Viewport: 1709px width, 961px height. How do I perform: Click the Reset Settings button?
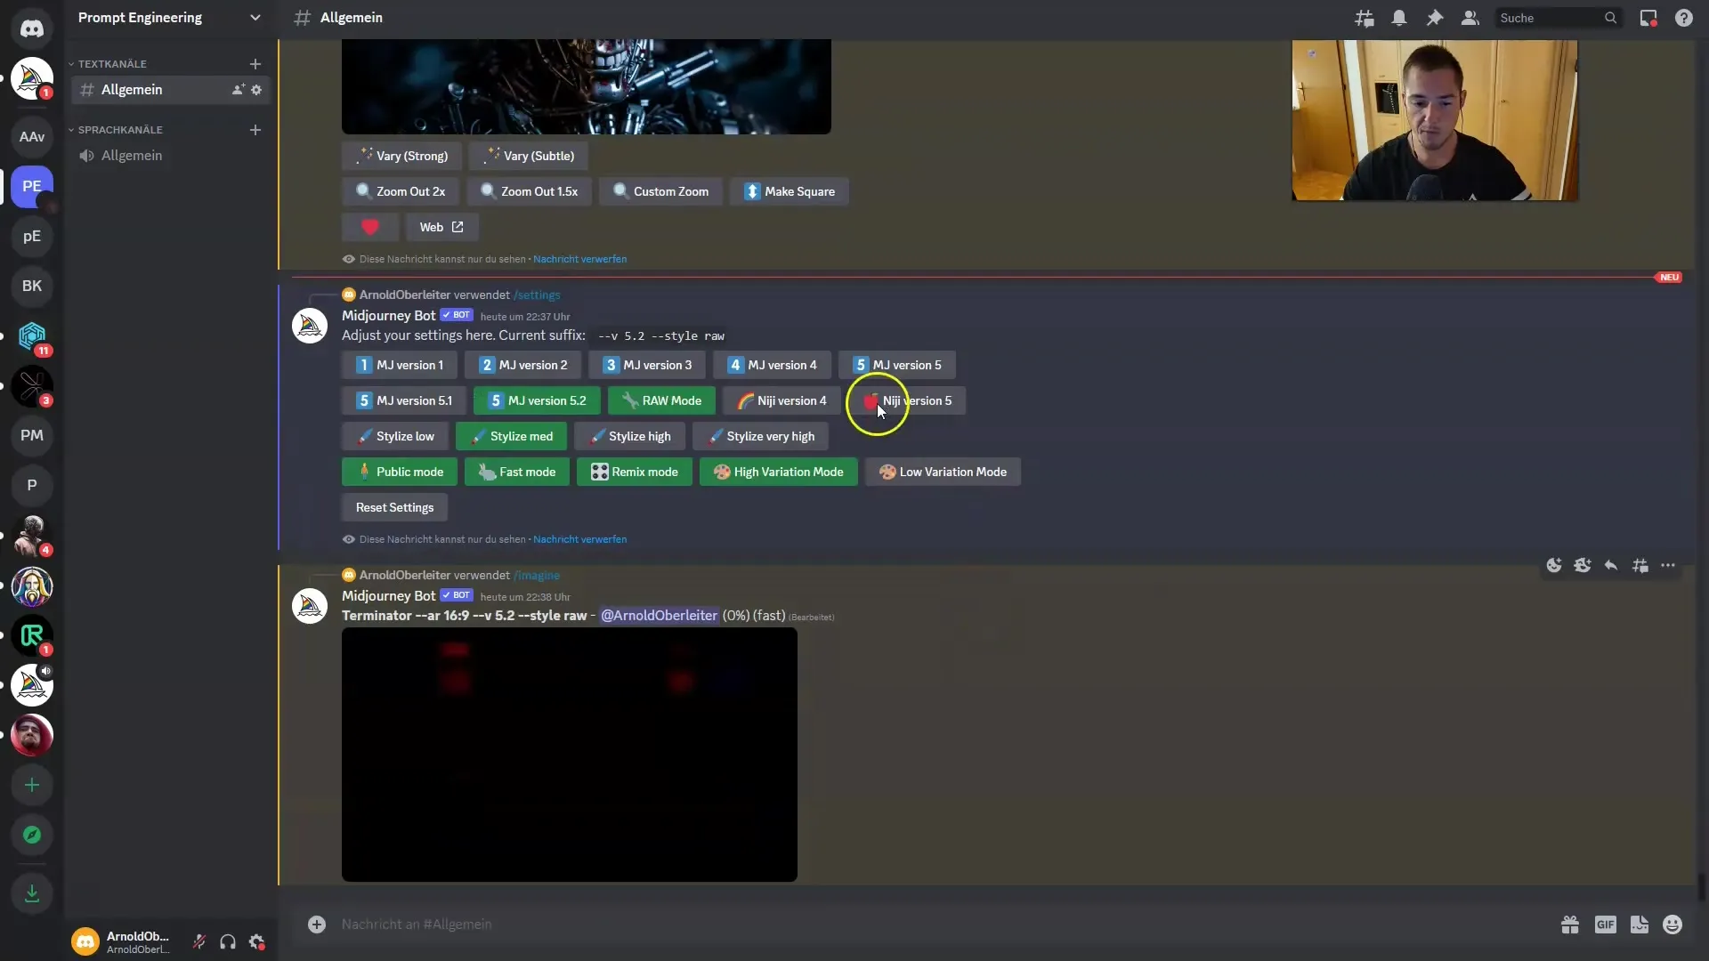click(394, 507)
